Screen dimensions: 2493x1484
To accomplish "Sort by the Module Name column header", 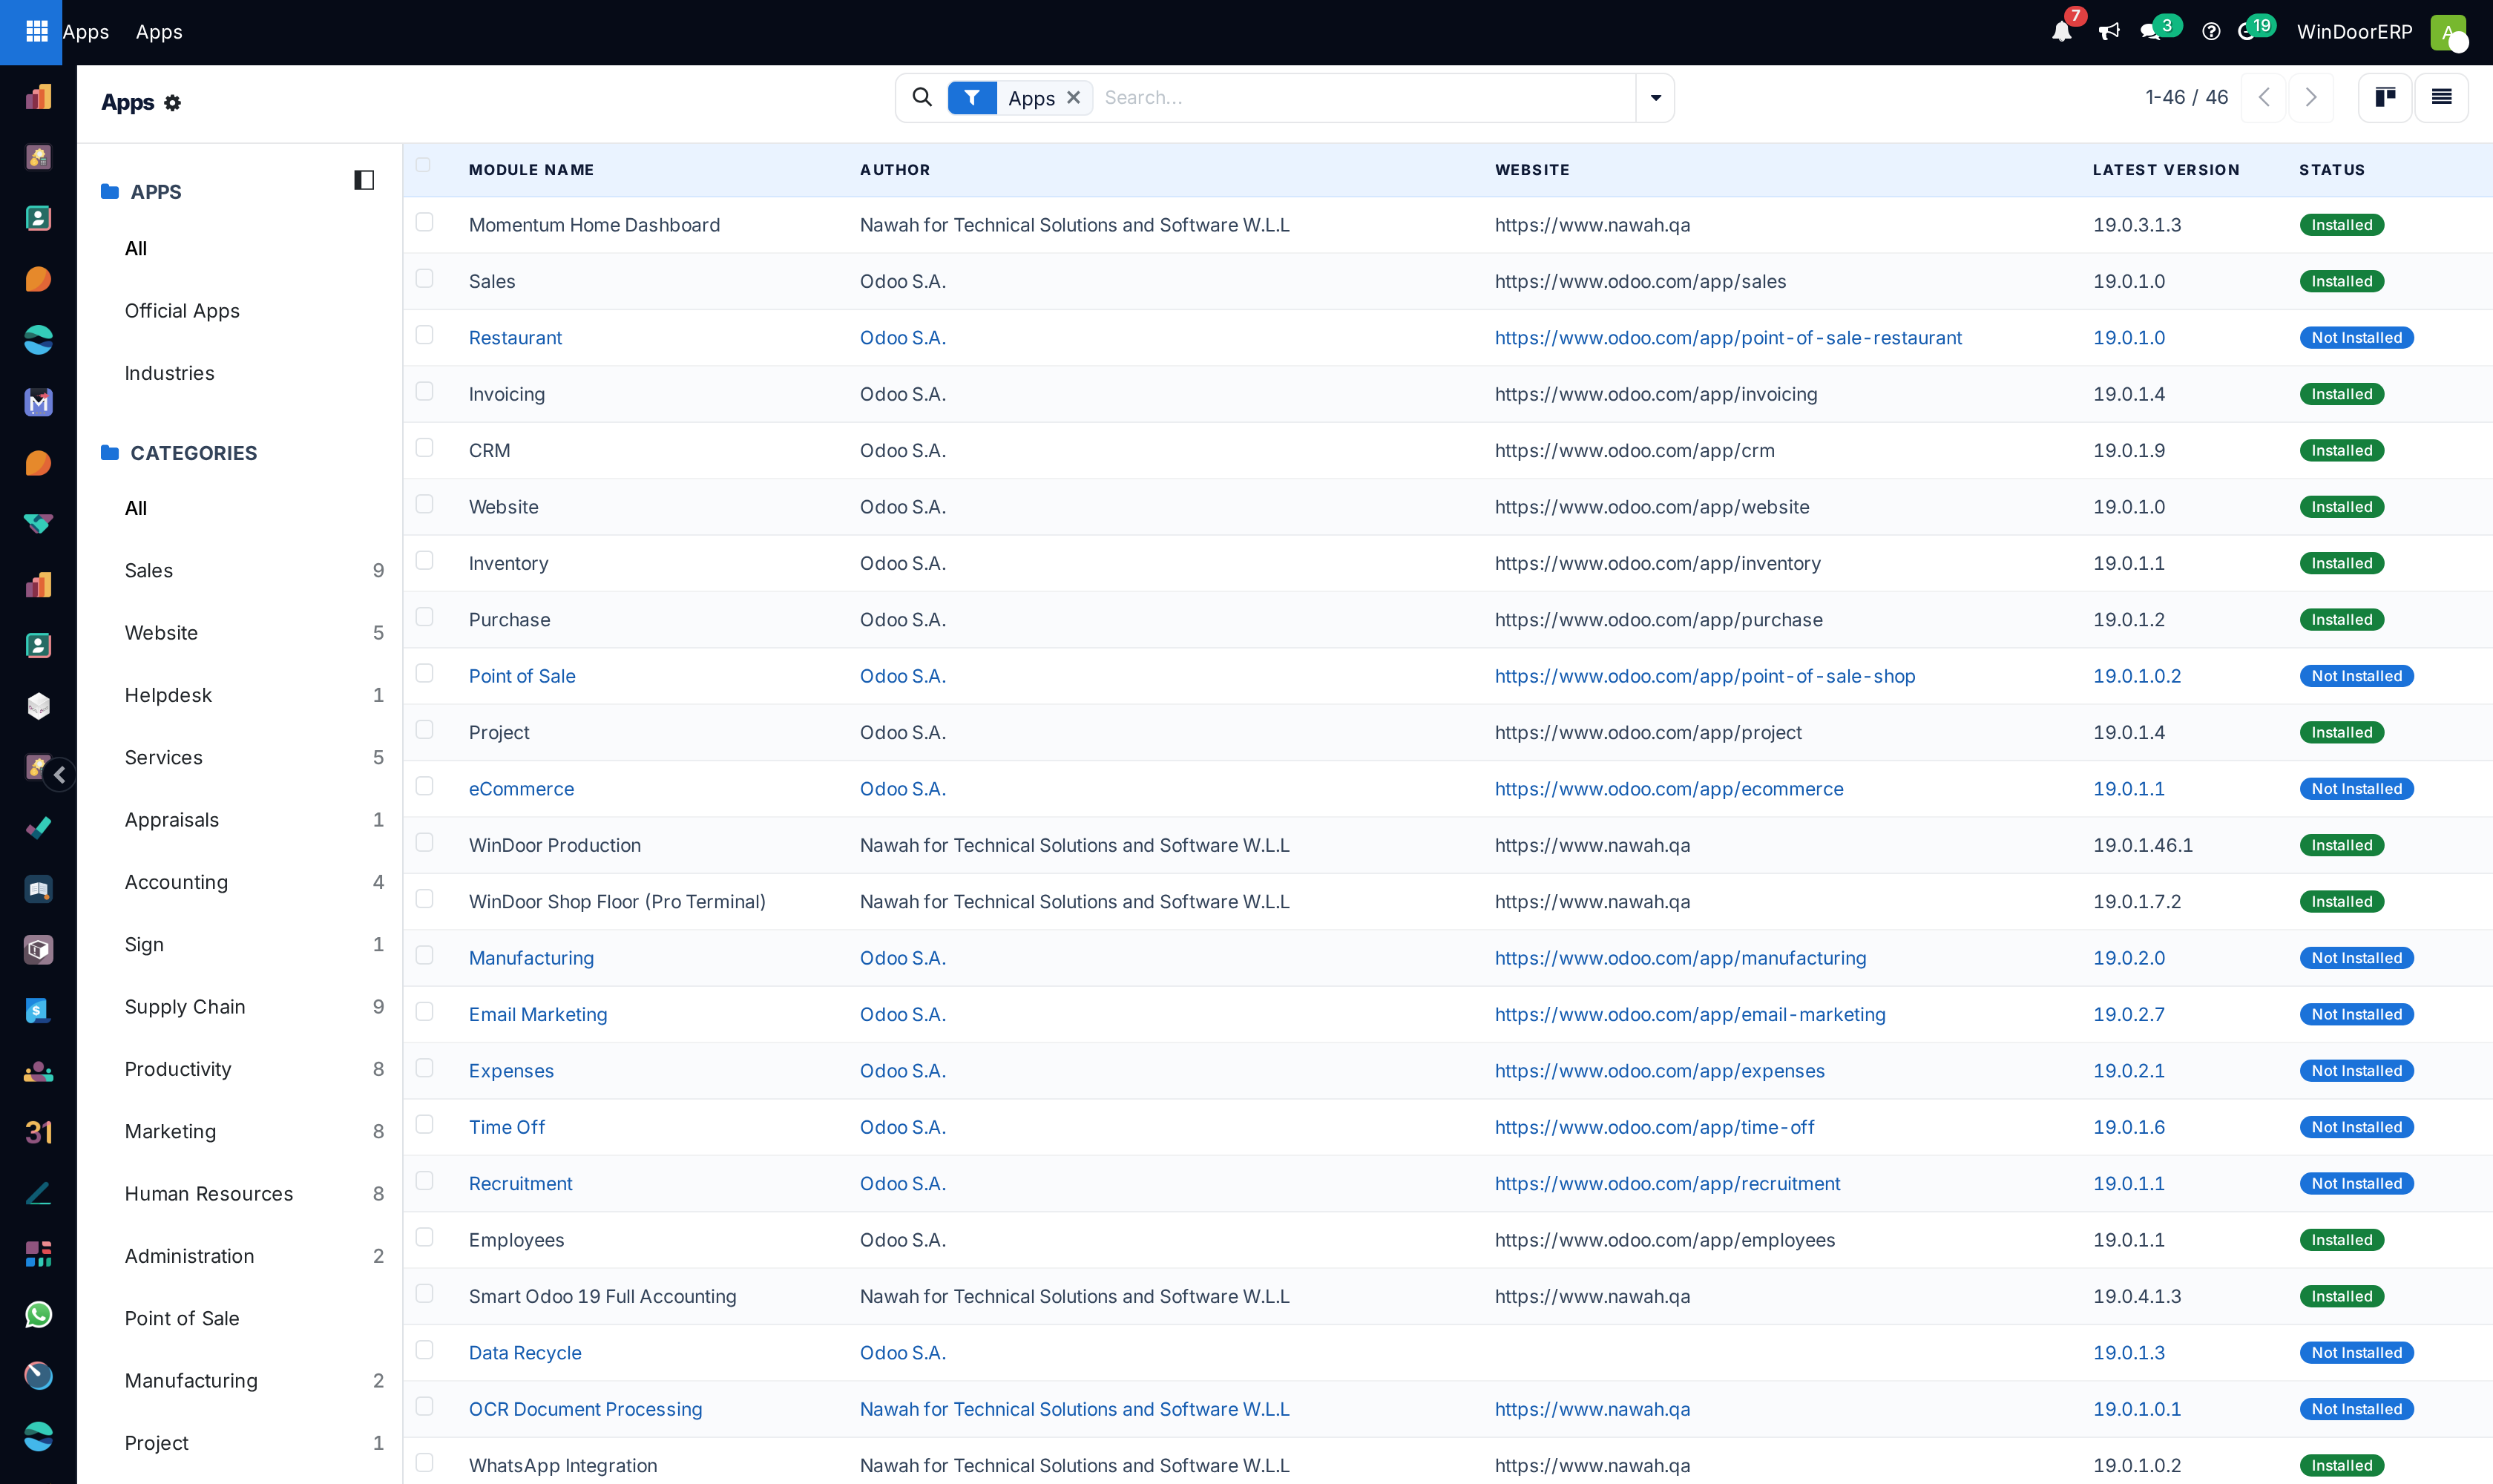I will tap(531, 170).
